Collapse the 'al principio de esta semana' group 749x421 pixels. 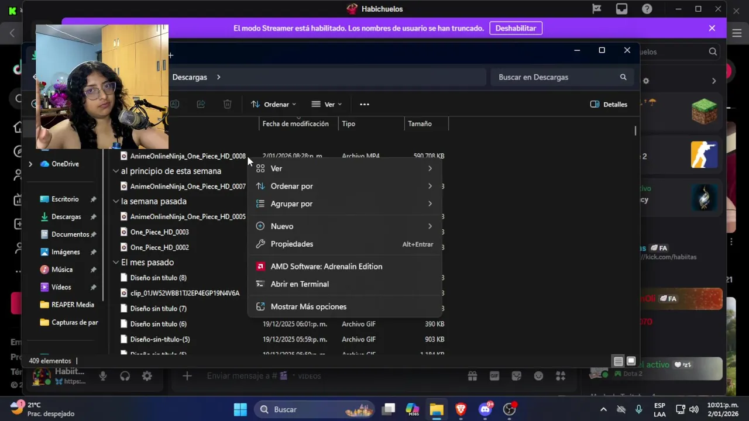pos(116,171)
